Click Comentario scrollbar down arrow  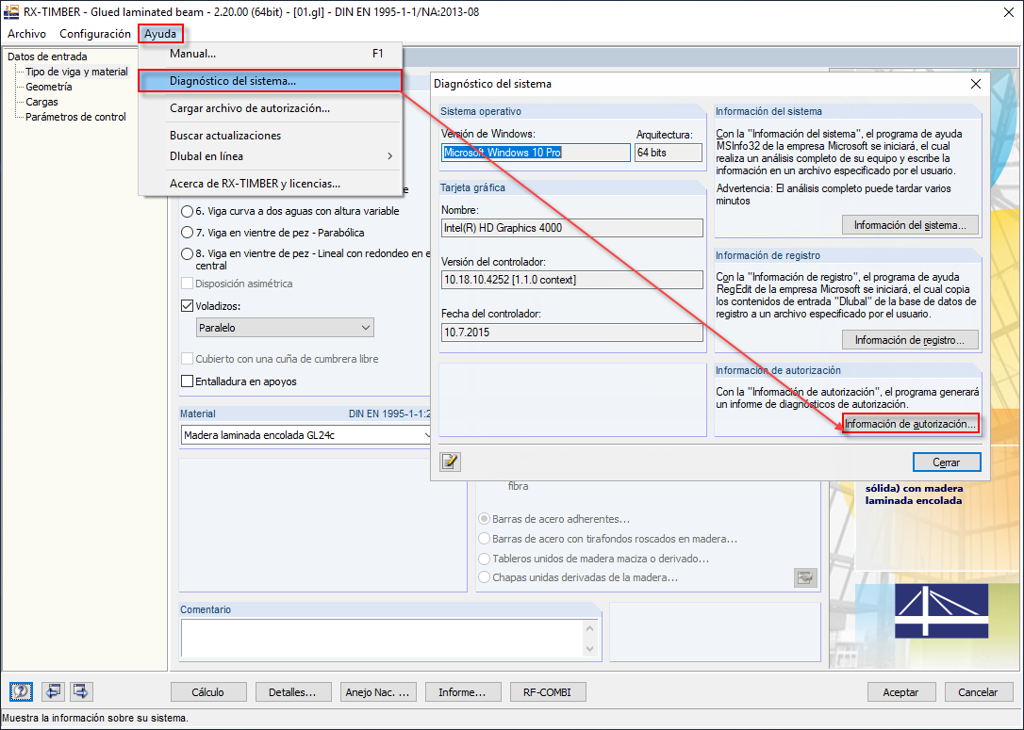tap(589, 648)
